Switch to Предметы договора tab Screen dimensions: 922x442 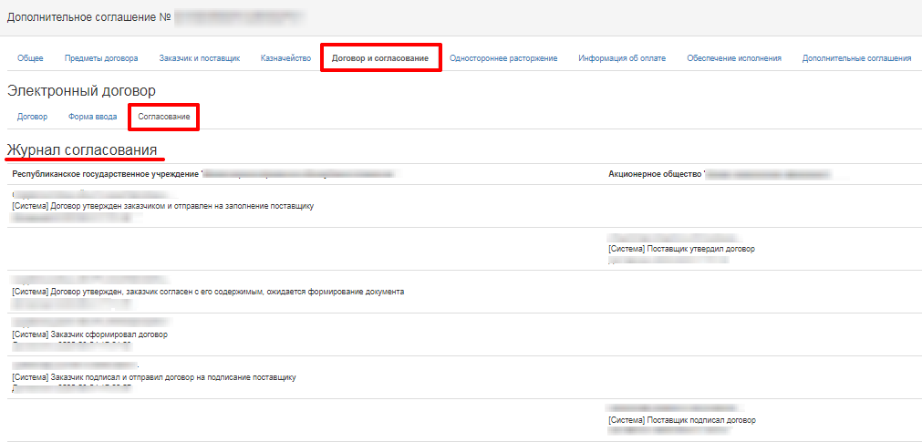101,58
